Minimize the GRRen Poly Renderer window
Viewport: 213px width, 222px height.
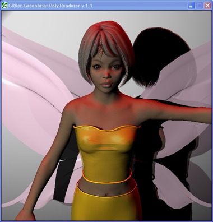191,6
